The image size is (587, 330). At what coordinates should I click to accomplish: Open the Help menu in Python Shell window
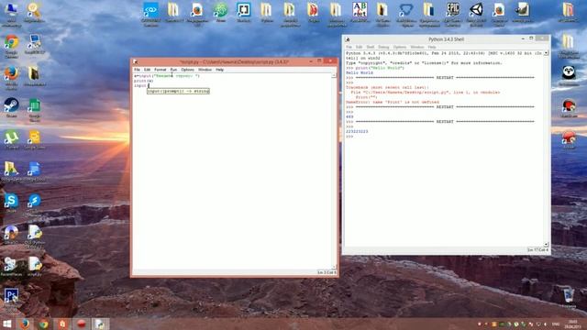[432, 47]
